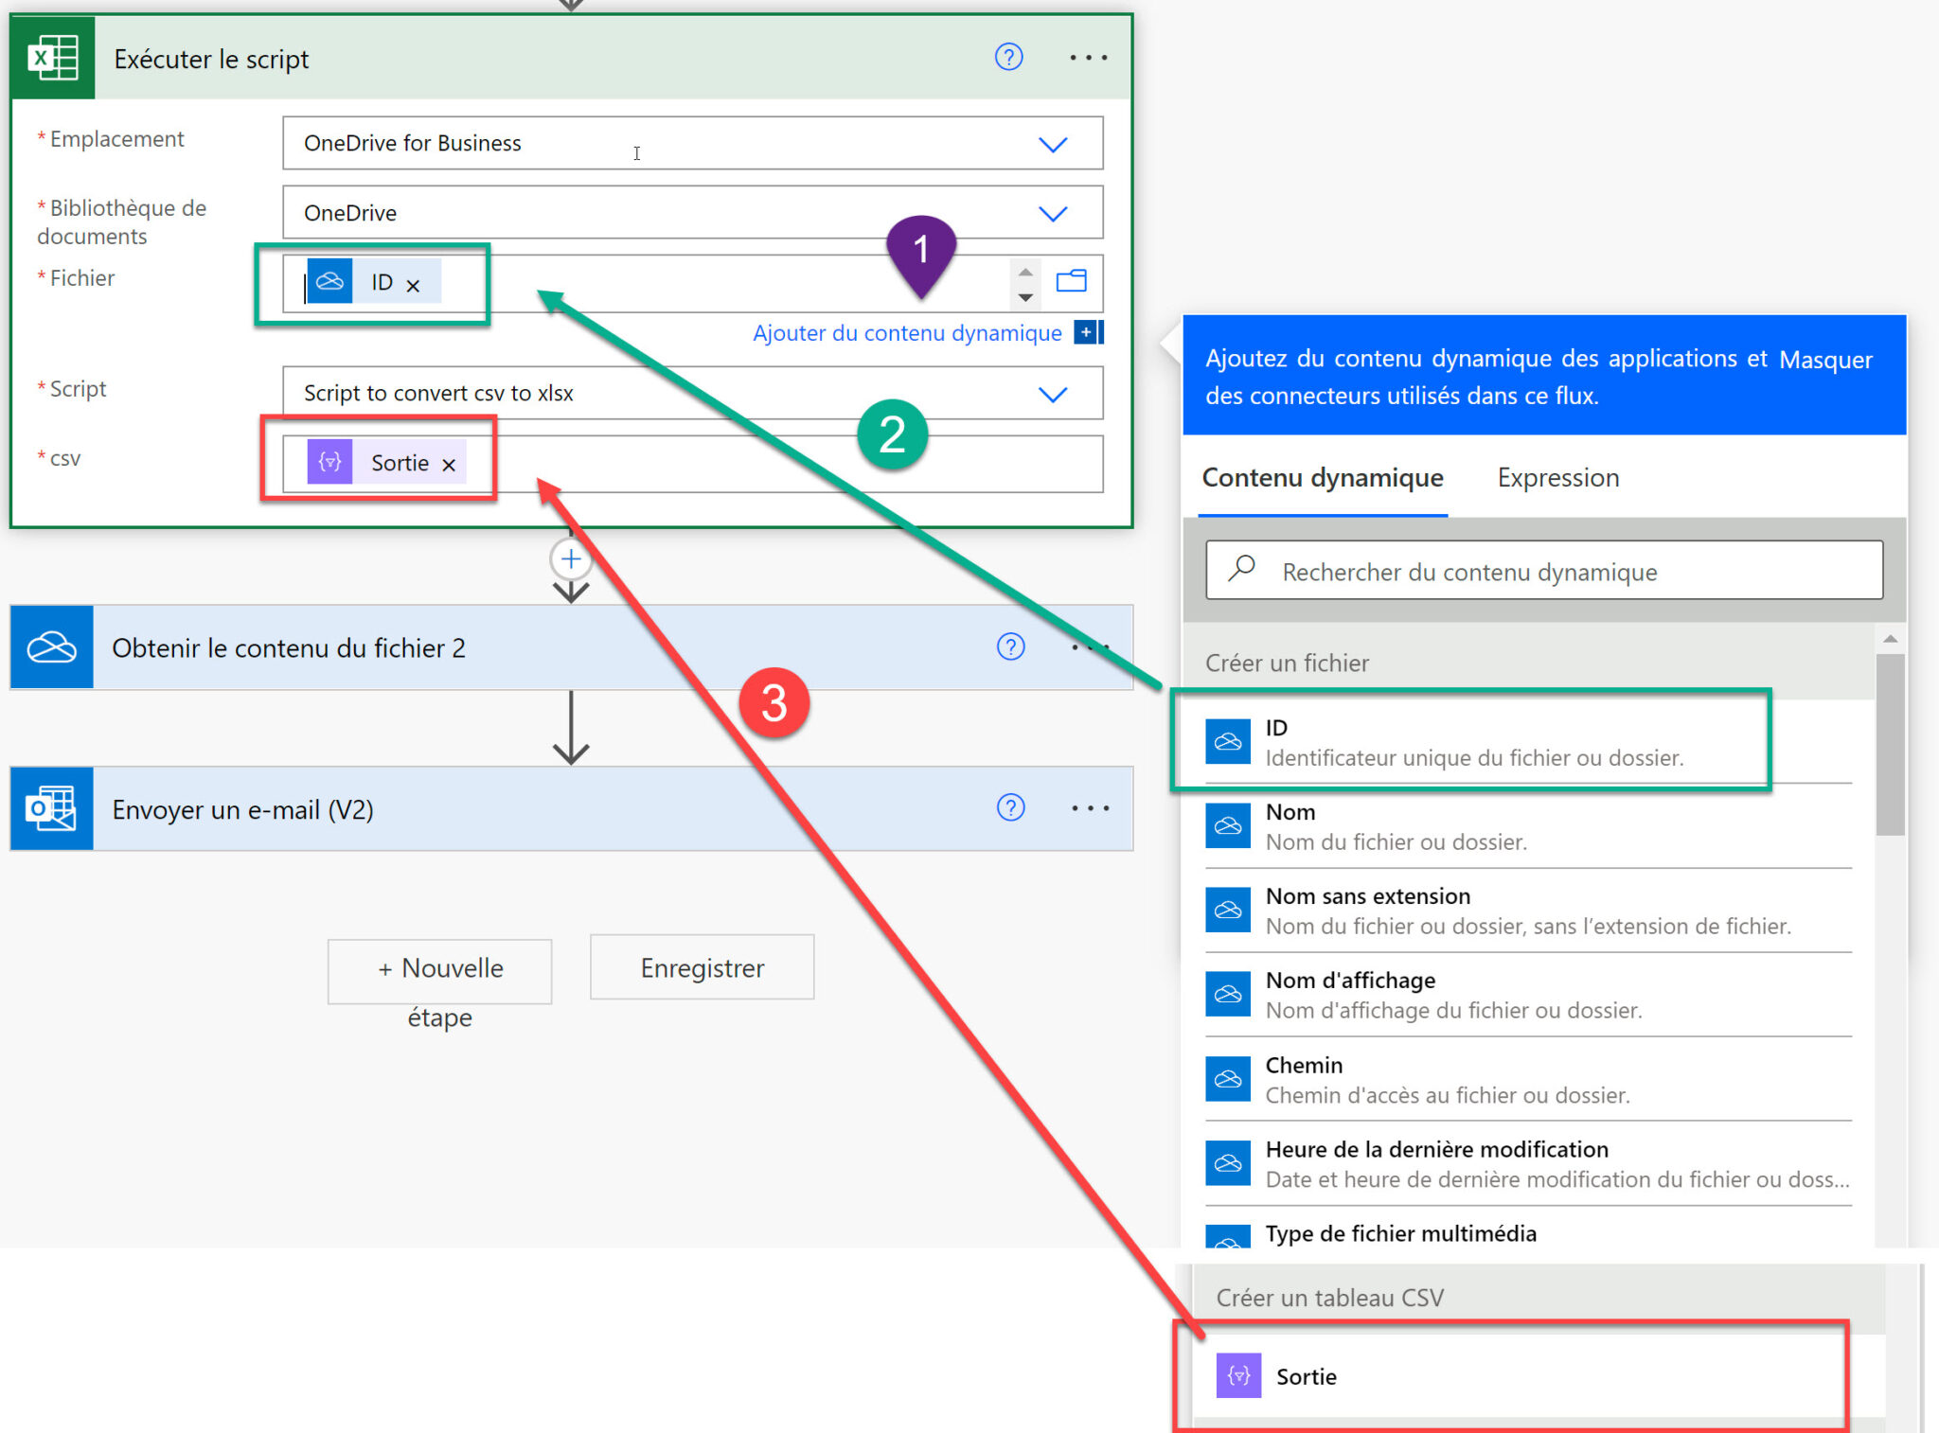Click the Outlook icon on Envoyer un e-mail (V2)
Viewport: 1939px width, 1433px height.
(x=52, y=809)
